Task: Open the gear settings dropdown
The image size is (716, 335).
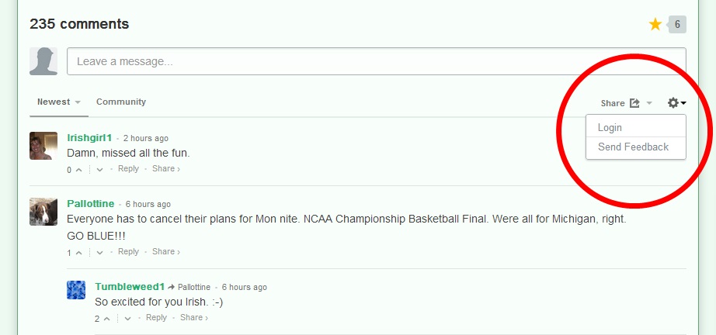Action: tap(676, 103)
